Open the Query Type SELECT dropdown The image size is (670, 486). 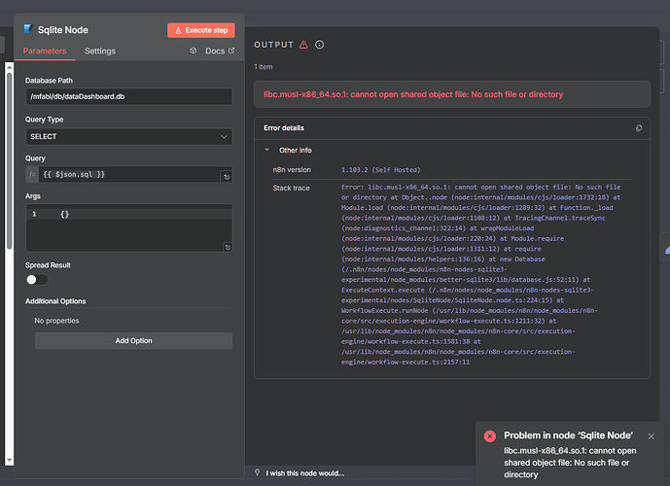[128, 137]
